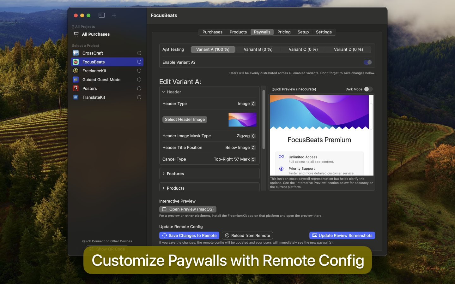Toggle the sidebar visibility icon
The height and width of the screenshot is (284, 455).
point(102,15)
